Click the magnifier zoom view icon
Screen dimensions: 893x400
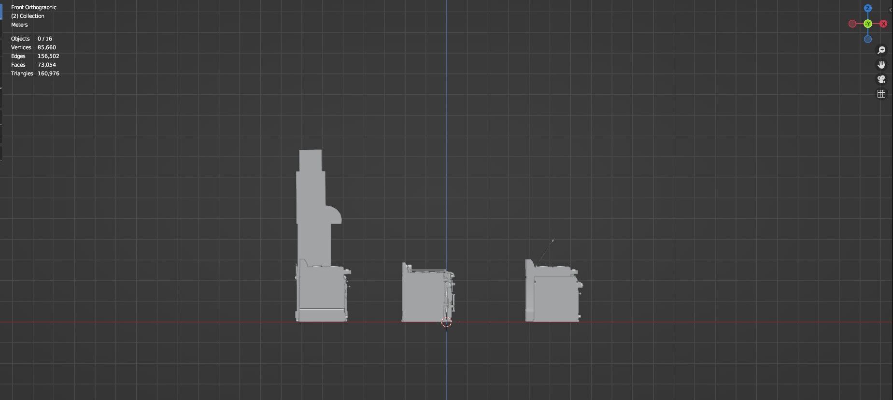click(x=881, y=50)
